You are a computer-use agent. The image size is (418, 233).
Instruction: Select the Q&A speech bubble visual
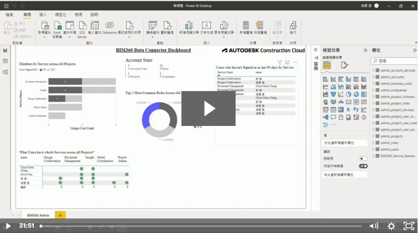(333, 117)
